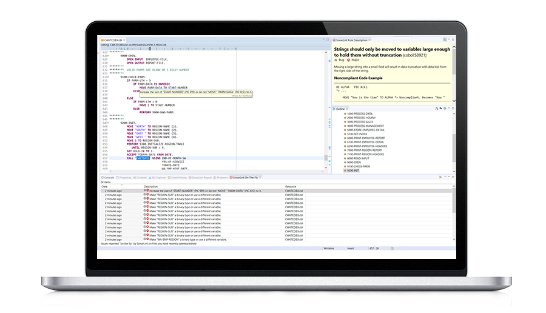
Task: Click the error icon on the START-NUMBER issue row
Action: (x=146, y=190)
